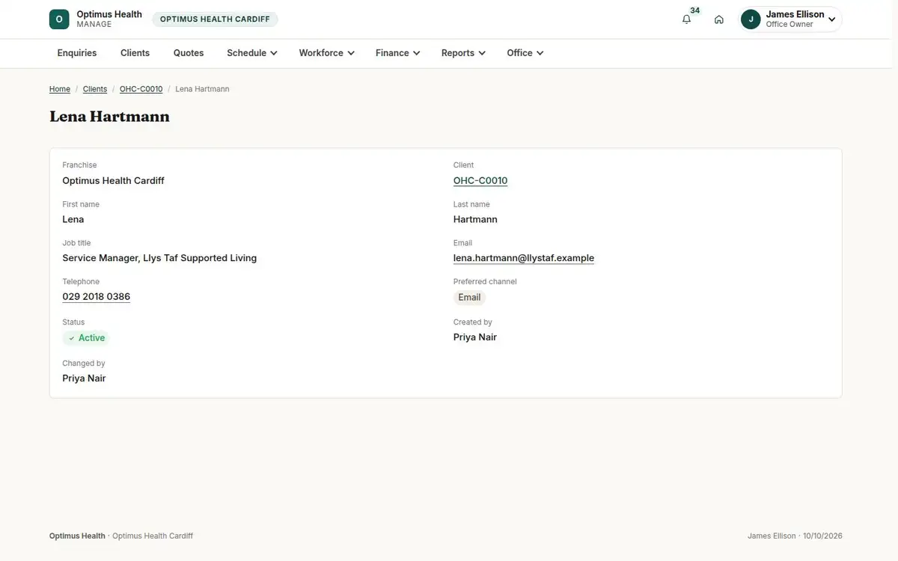This screenshot has width=898, height=561.
Task: Call telephone number 029 2018 0386
Action: (97, 297)
